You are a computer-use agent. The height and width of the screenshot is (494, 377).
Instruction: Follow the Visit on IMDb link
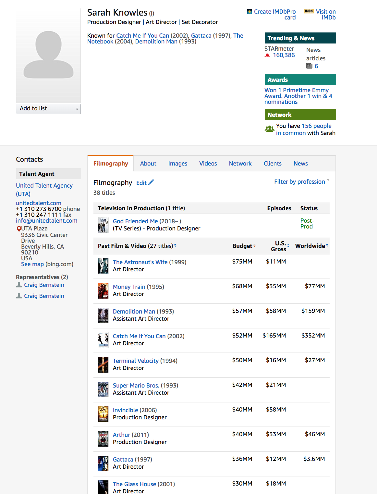tap(326, 15)
